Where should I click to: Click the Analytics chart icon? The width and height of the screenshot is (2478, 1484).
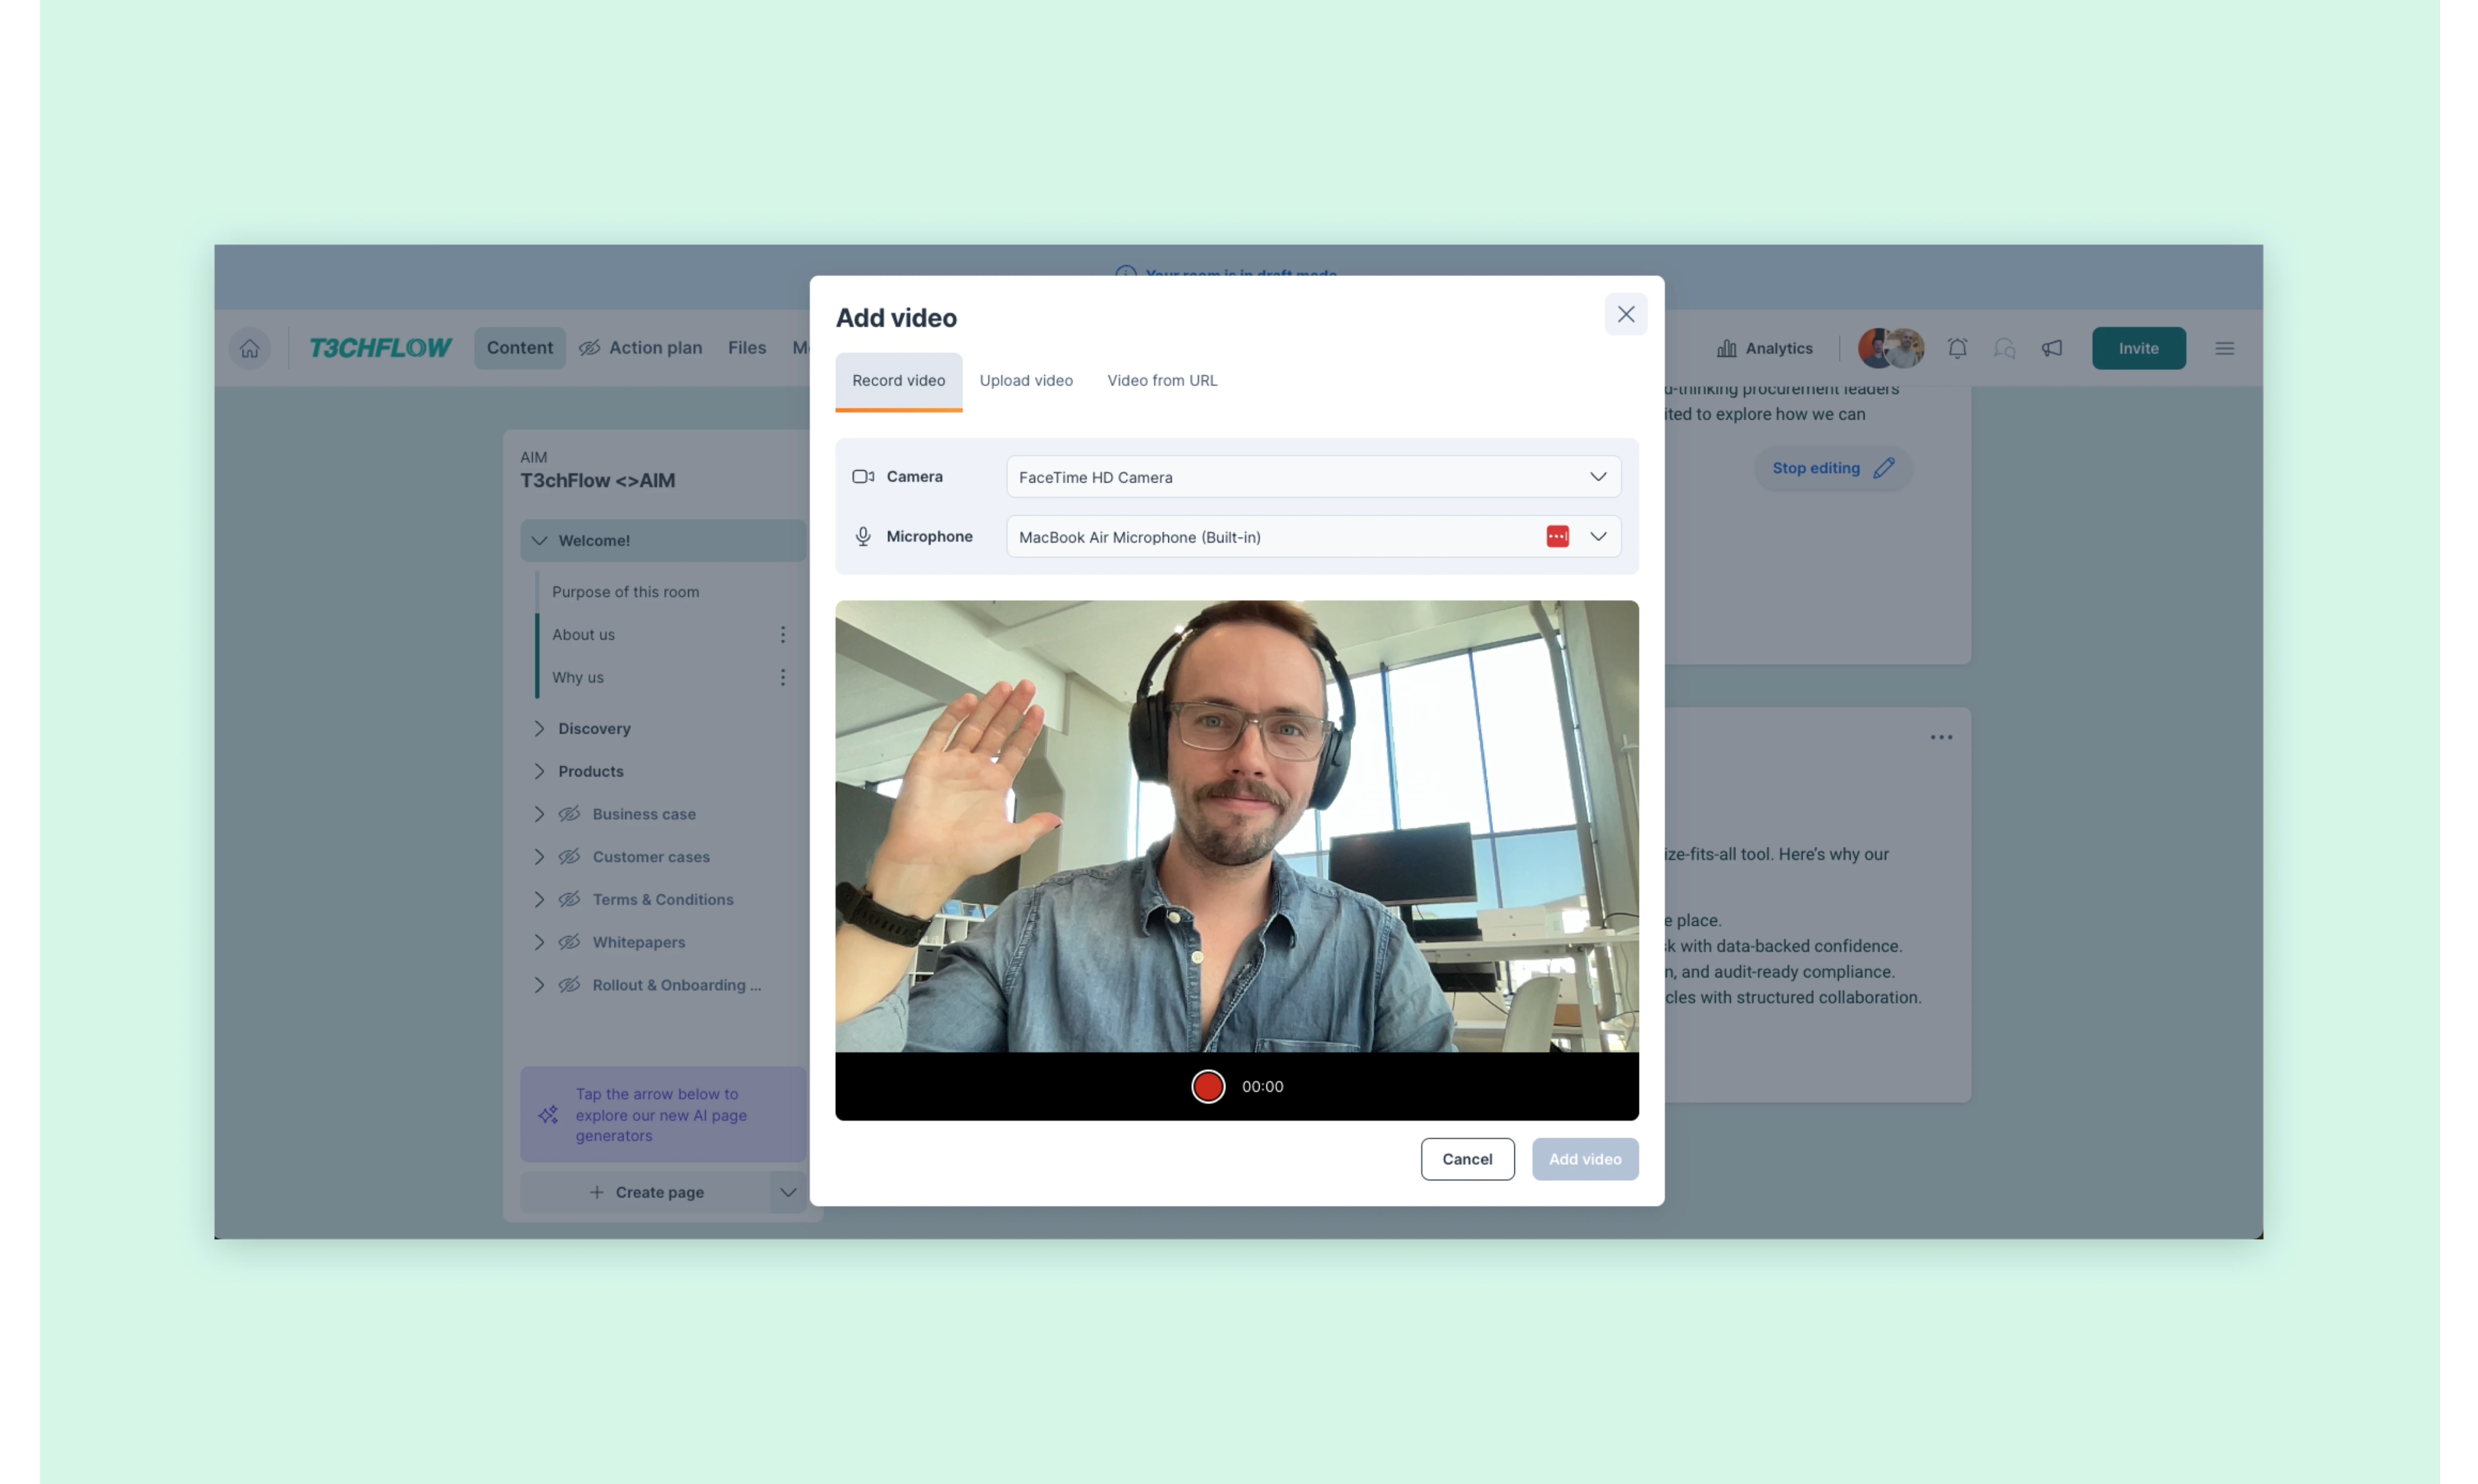(1726, 348)
